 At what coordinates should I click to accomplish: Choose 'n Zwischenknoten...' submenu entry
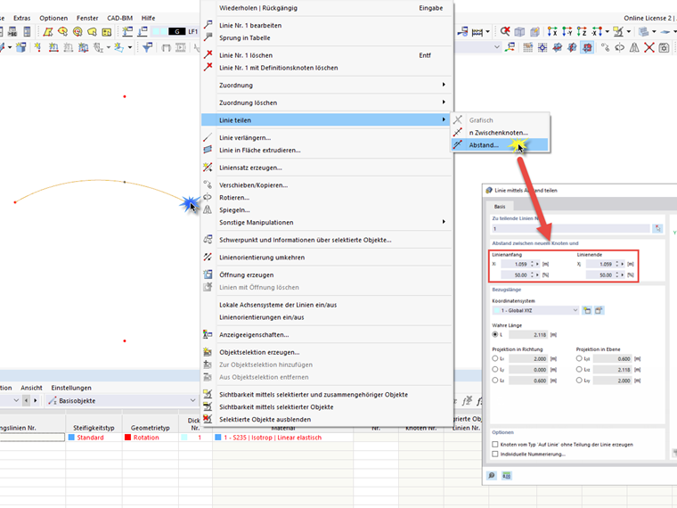pyautogui.click(x=500, y=133)
